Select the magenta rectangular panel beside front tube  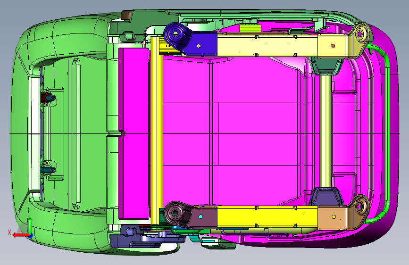(x=134, y=133)
